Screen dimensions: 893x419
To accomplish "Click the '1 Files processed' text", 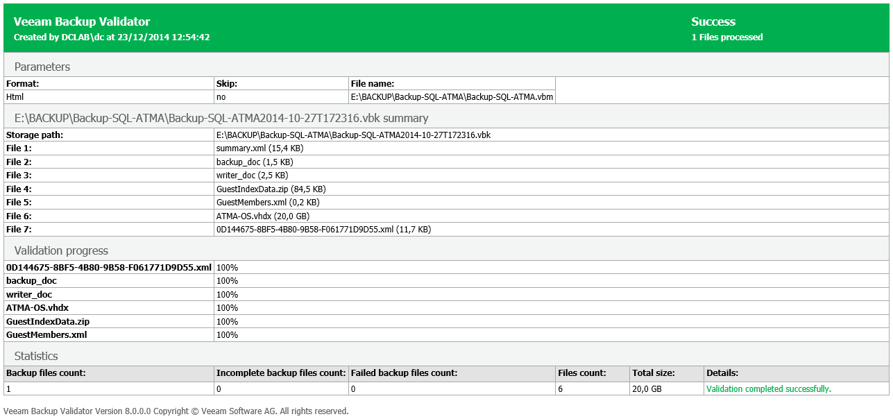I will pos(727,37).
